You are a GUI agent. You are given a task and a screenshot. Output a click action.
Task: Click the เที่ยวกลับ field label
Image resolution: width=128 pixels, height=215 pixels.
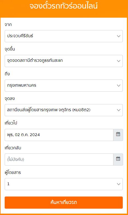[x=13, y=148]
